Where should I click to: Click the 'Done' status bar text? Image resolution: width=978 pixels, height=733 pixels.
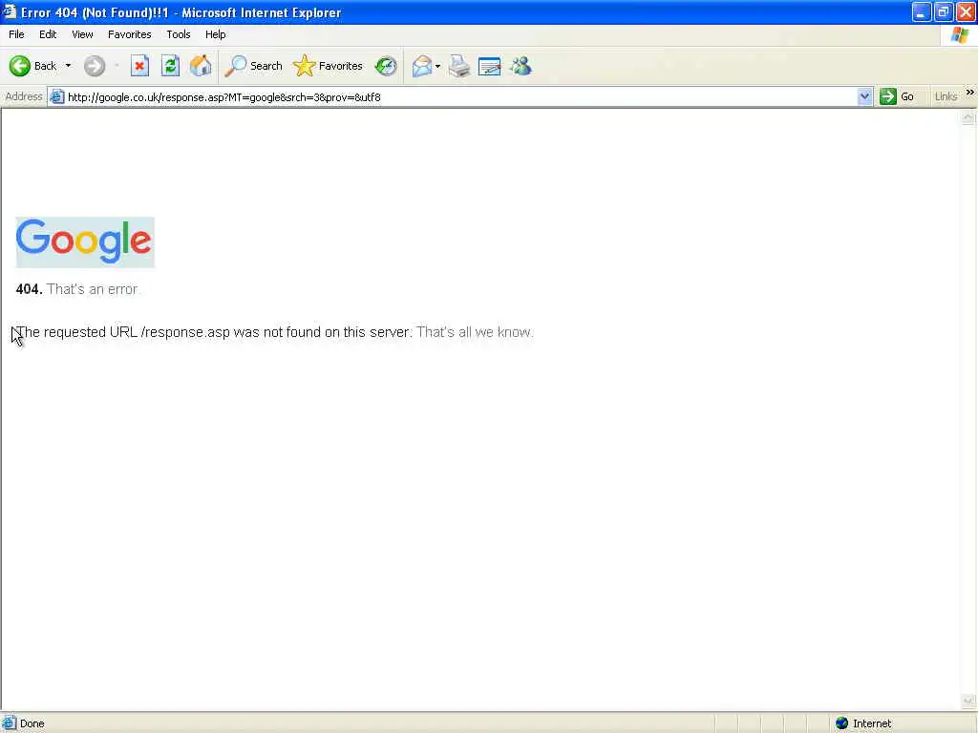[x=32, y=723]
